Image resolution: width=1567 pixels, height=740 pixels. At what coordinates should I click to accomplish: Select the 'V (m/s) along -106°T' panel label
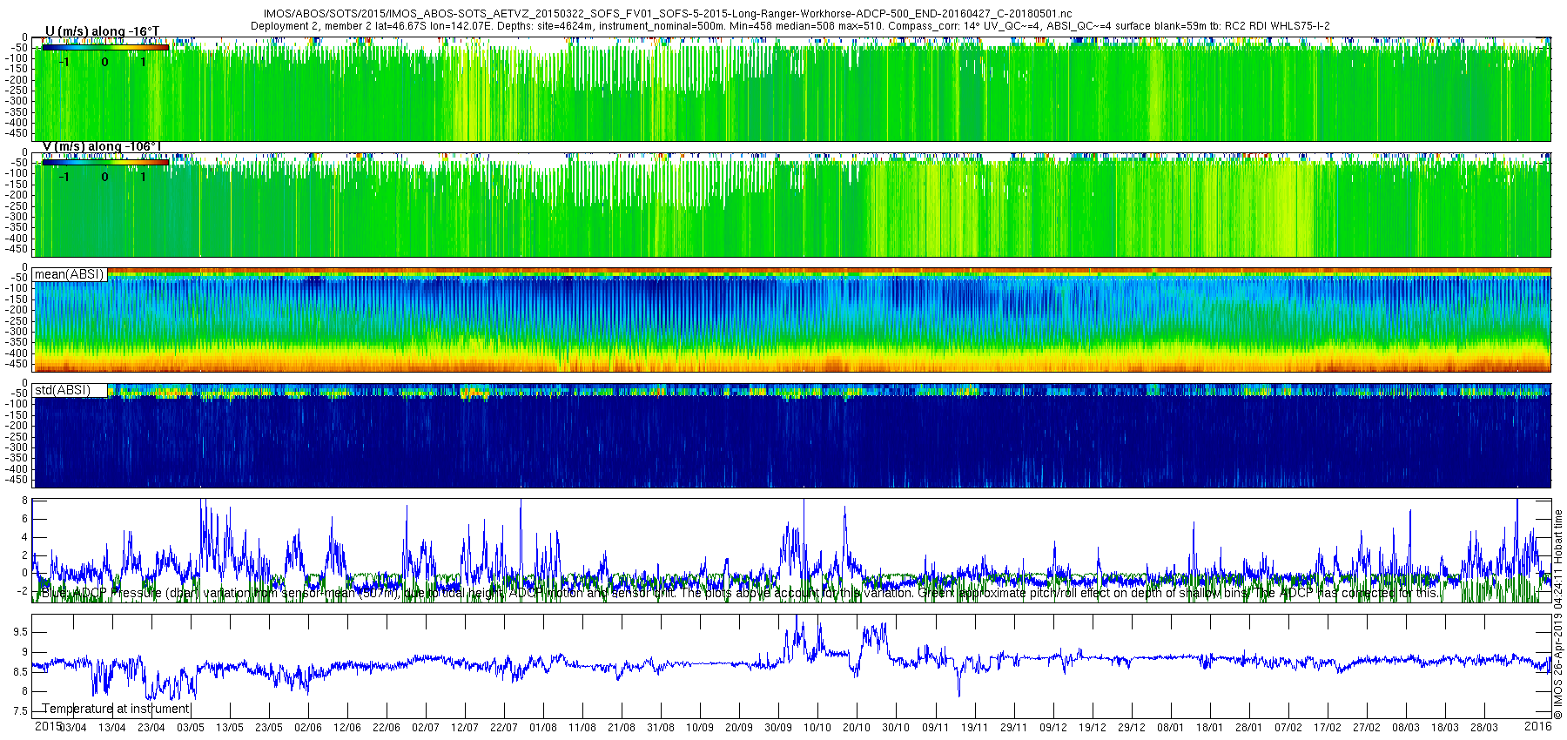(x=102, y=146)
